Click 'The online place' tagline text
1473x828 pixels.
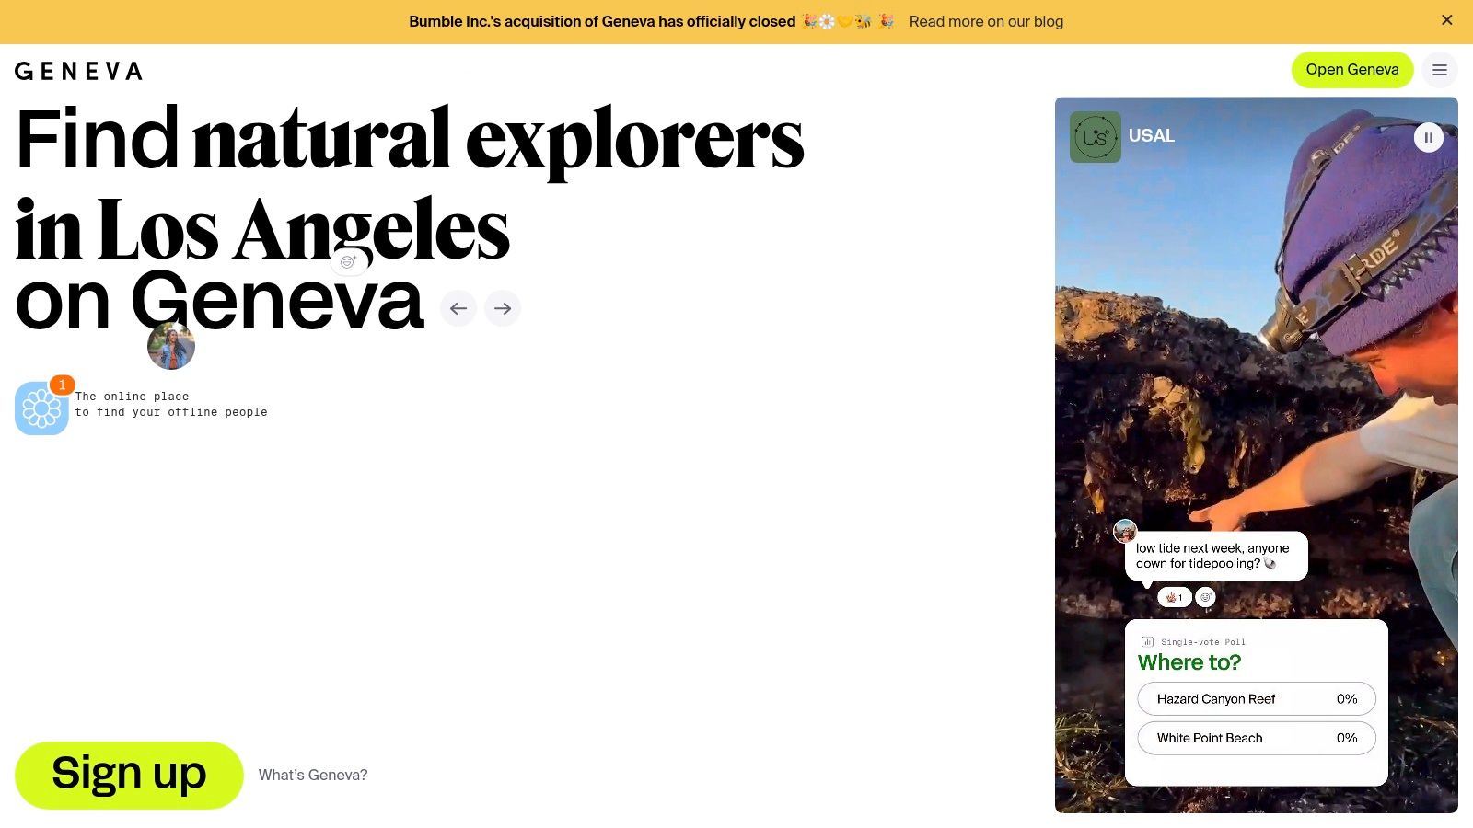(x=132, y=397)
